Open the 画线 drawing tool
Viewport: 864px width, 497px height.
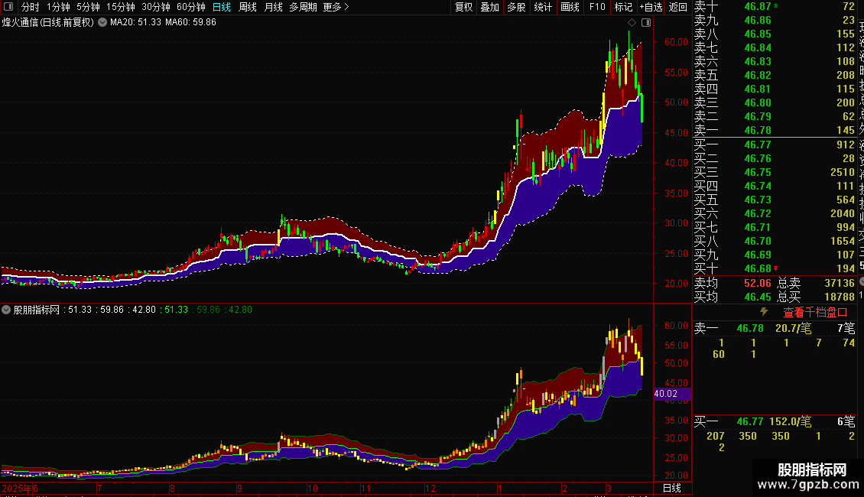(x=570, y=7)
